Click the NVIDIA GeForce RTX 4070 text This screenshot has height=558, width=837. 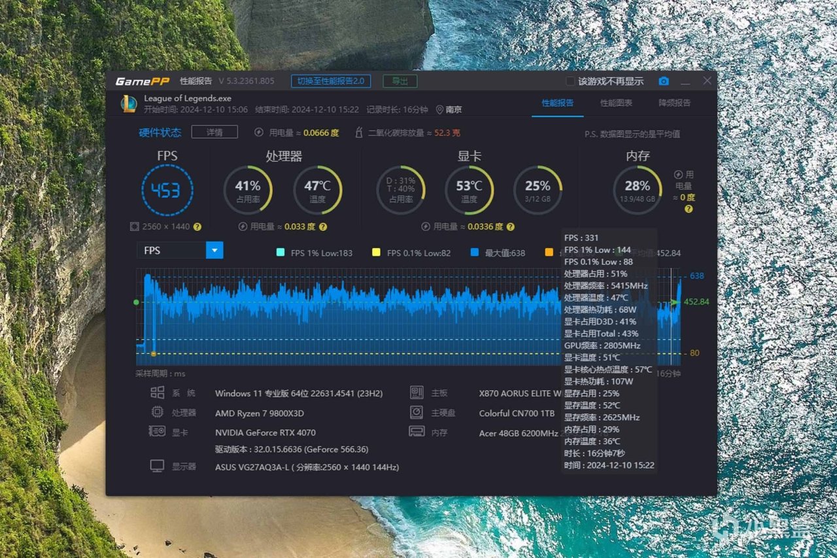click(265, 432)
